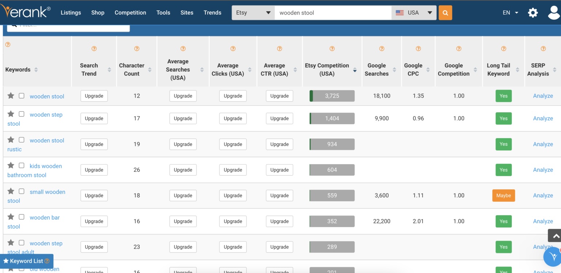Viewport: 561px width, 273px height.
Task: Tick the checkbox for 'wooden stool'
Action: pyautogui.click(x=22, y=96)
